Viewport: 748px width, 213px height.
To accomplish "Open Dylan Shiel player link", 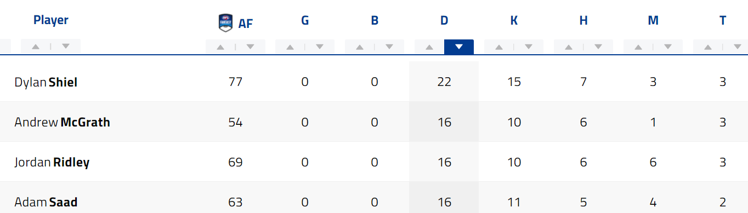I will (x=46, y=82).
